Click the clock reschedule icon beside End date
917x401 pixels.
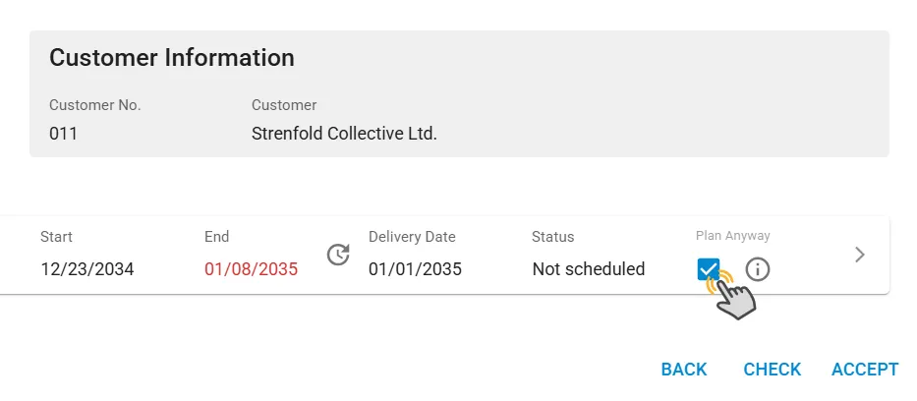338,255
